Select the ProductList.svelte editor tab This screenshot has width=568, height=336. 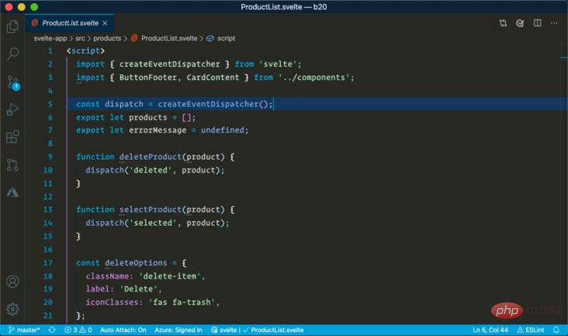tap(68, 23)
